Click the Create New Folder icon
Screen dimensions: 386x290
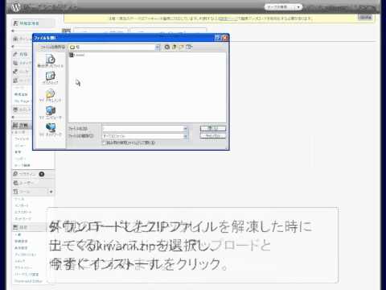(x=182, y=47)
